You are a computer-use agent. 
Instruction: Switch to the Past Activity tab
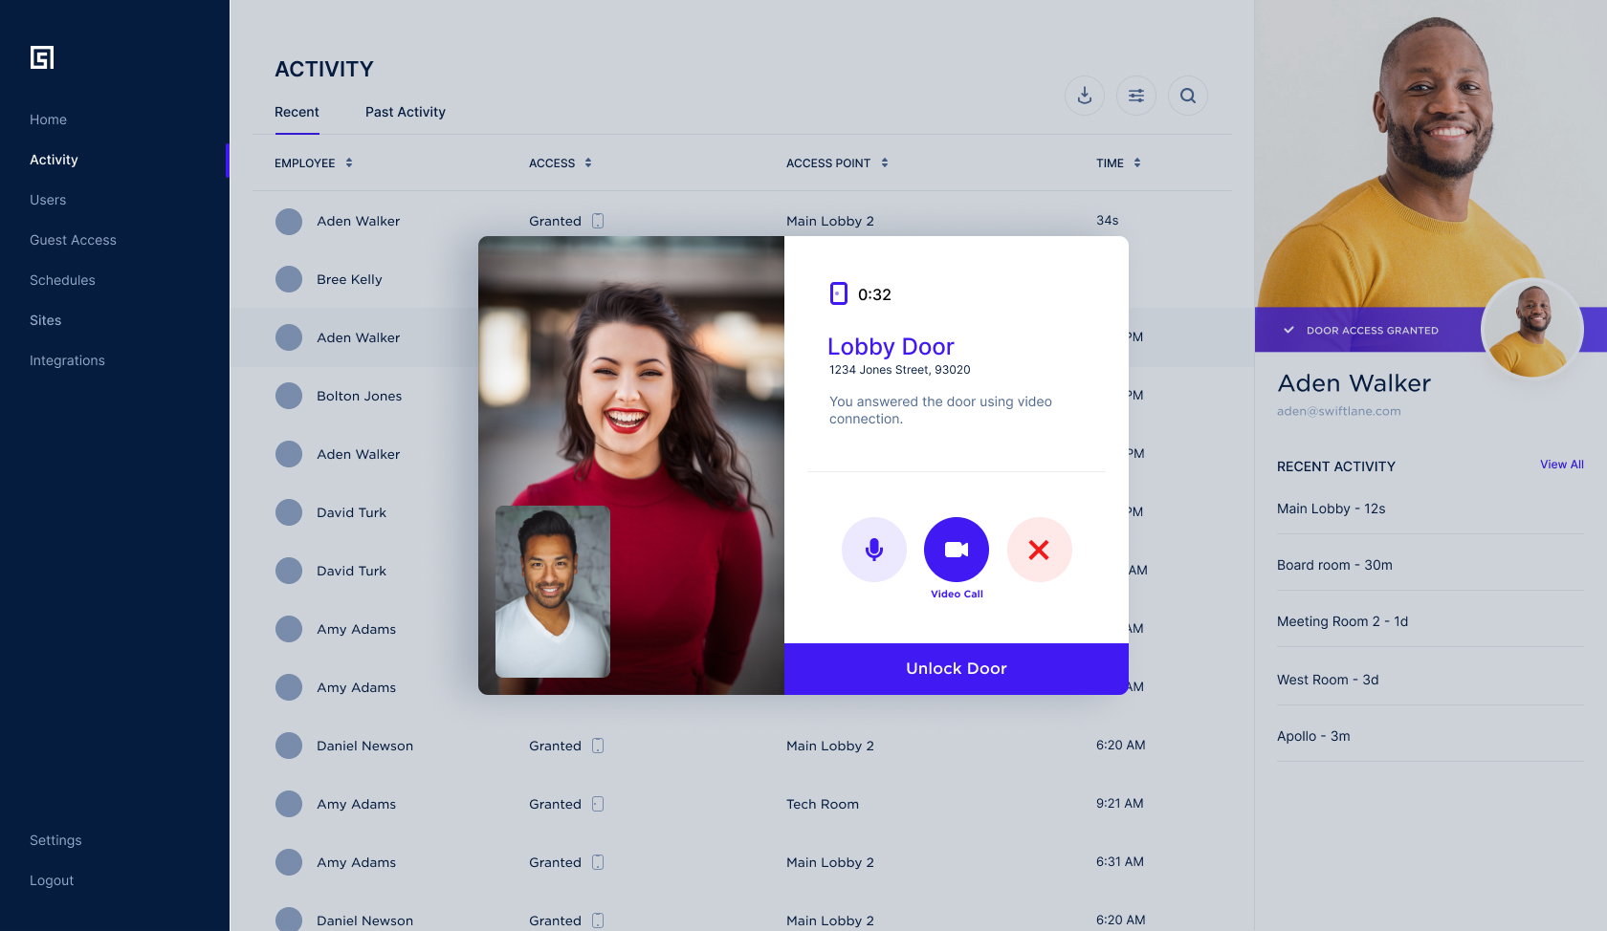pyautogui.click(x=405, y=112)
